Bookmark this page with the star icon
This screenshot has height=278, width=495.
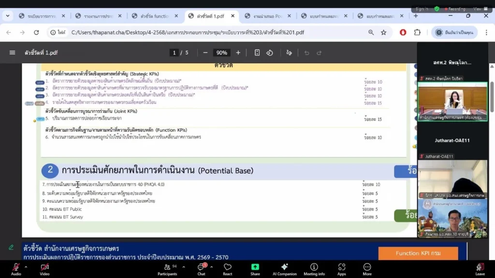coord(383,32)
